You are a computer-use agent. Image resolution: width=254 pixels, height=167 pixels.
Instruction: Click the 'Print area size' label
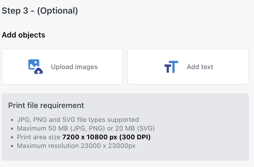click(x=39, y=137)
